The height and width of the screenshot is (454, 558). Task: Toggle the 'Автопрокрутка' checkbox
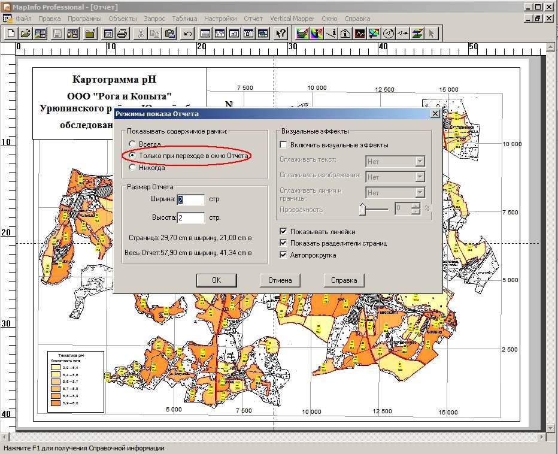coord(284,255)
